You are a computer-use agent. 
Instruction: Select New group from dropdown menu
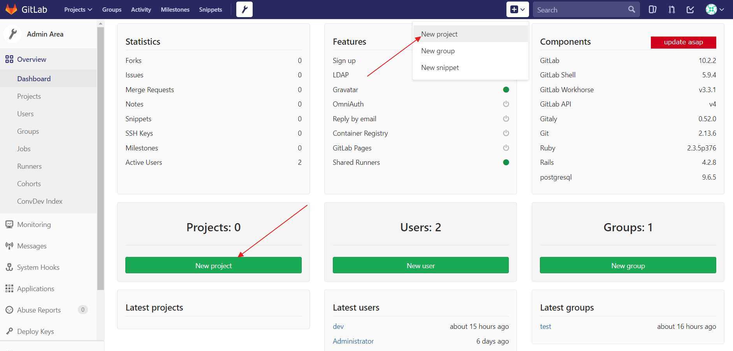[470, 51]
